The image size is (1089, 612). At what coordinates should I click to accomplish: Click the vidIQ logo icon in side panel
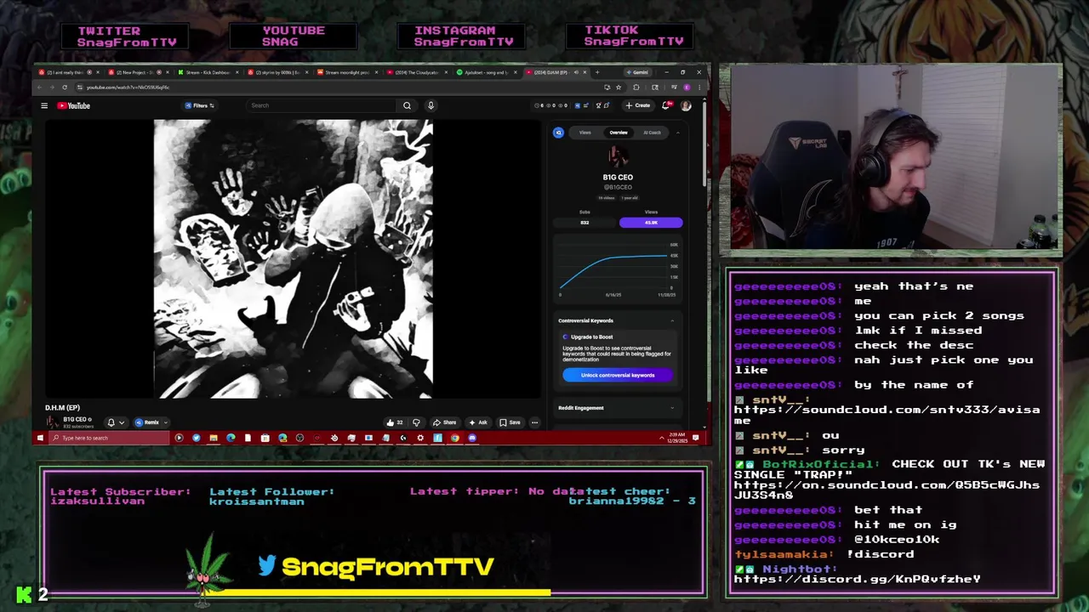558,133
